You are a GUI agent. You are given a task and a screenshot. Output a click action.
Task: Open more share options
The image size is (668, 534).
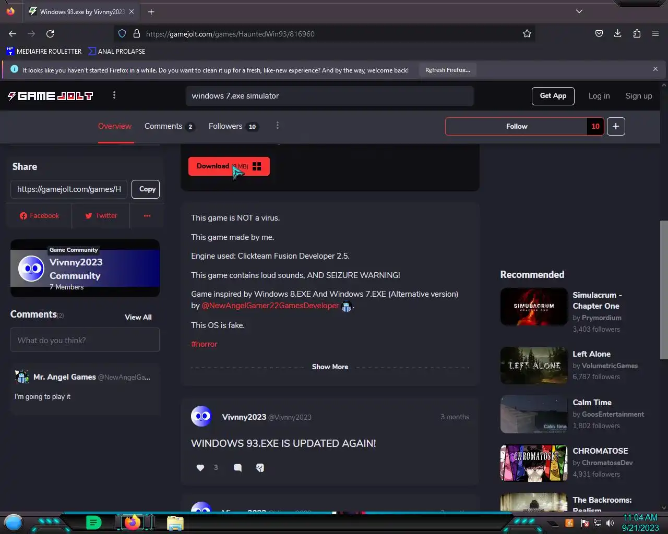coord(147,215)
